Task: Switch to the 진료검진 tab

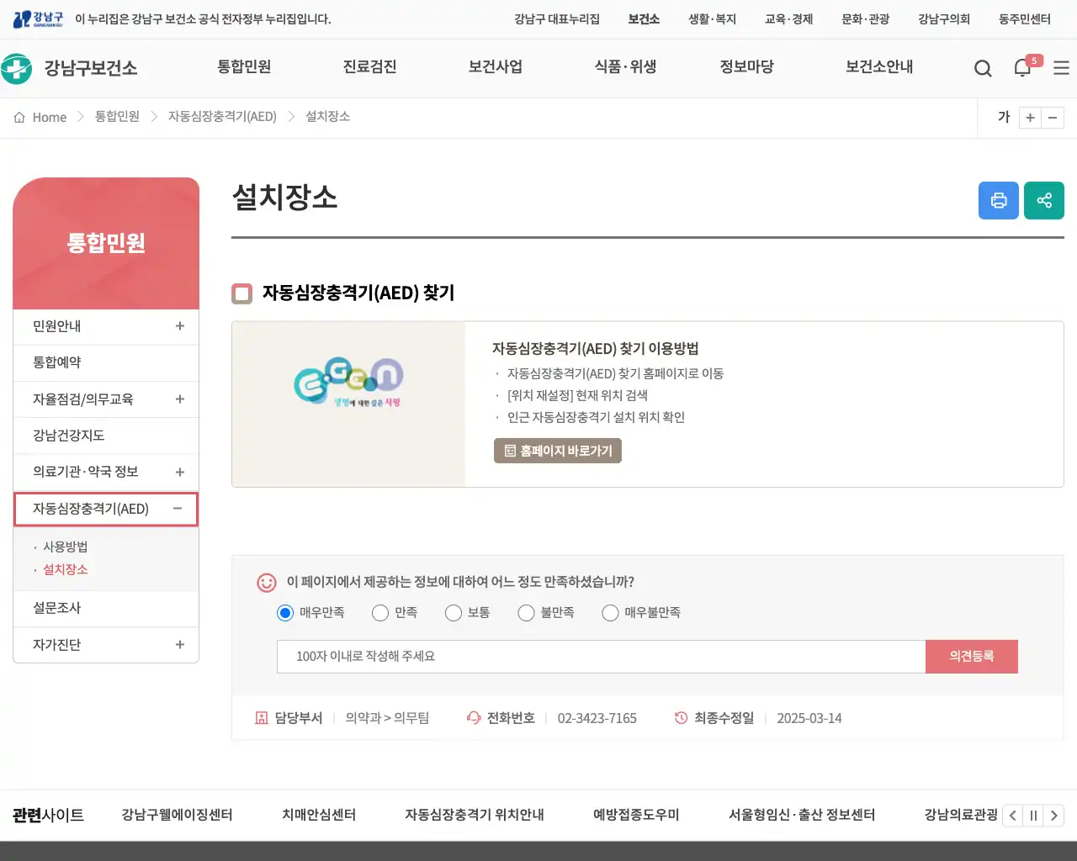Action: tap(369, 67)
